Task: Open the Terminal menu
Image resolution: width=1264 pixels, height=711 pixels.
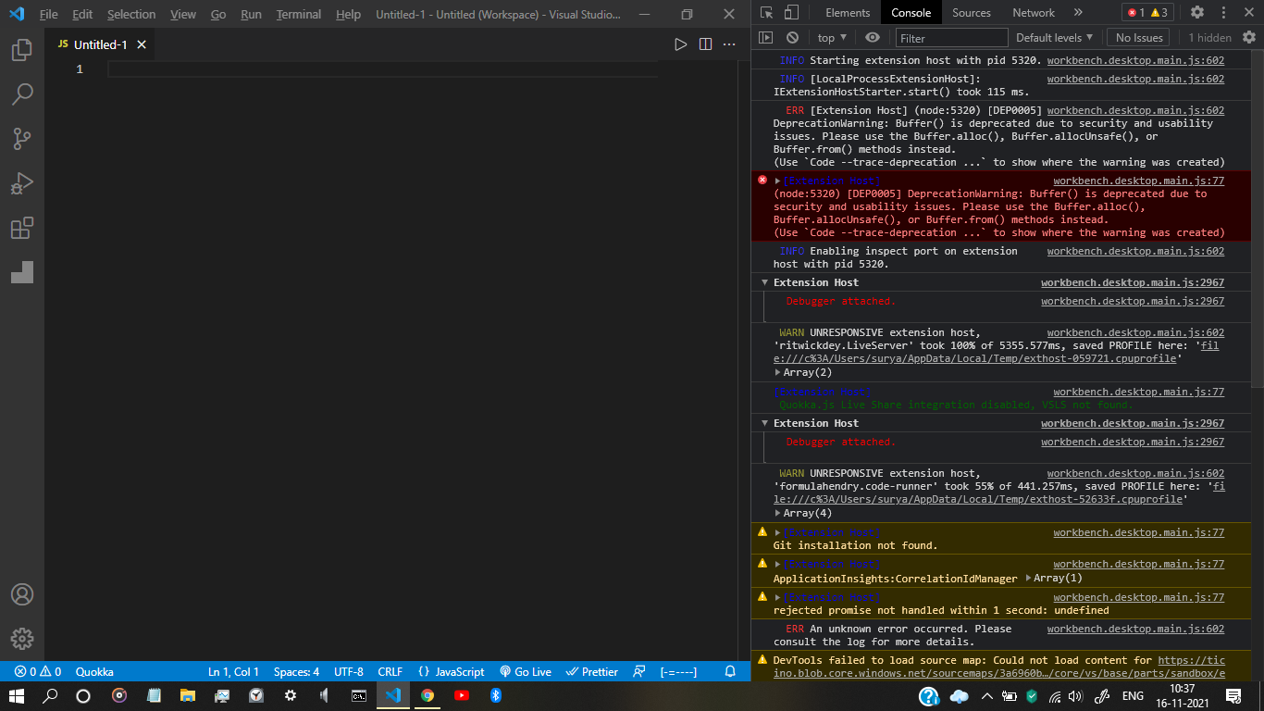Action: [x=298, y=15]
